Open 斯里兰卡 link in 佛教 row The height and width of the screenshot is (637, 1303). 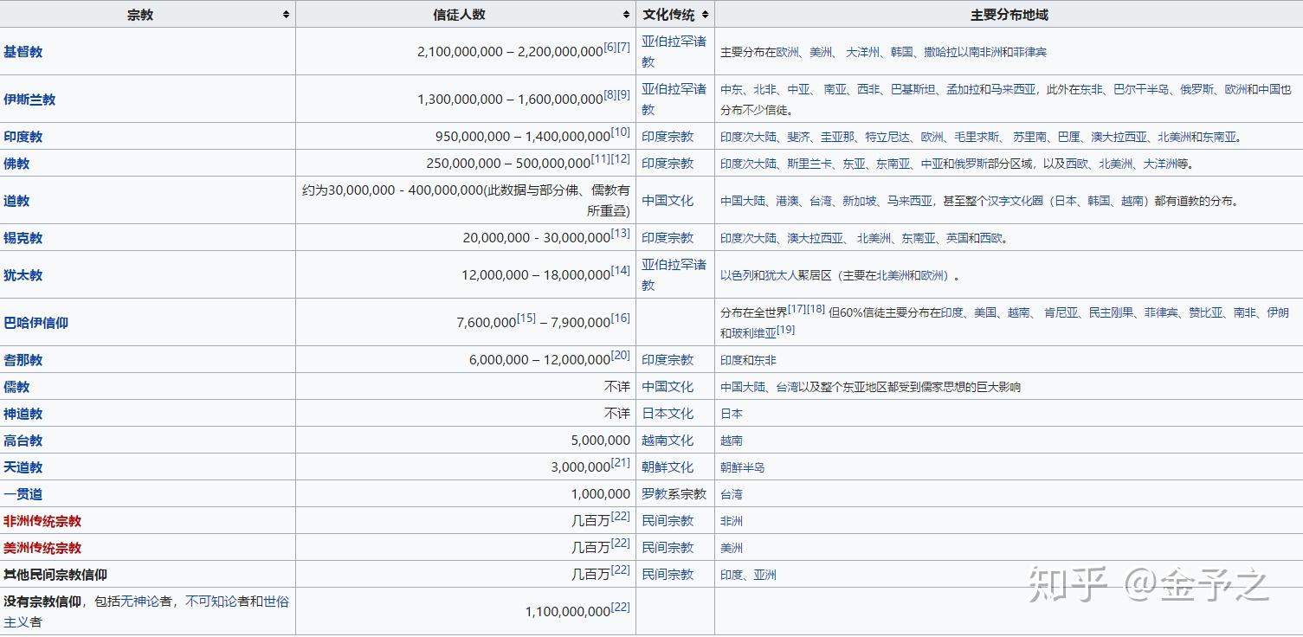point(810,164)
